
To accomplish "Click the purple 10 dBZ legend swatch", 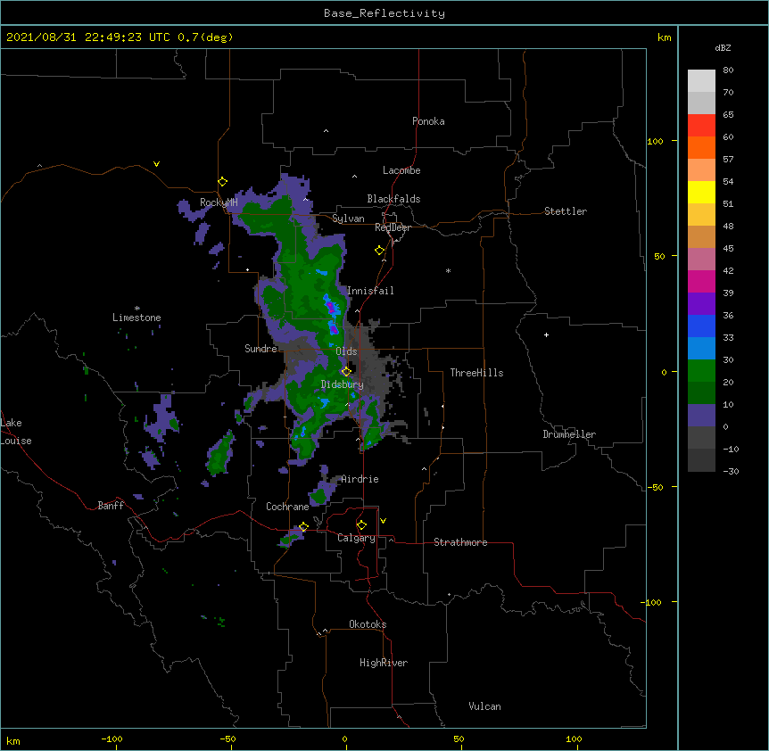I will point(701,416).
